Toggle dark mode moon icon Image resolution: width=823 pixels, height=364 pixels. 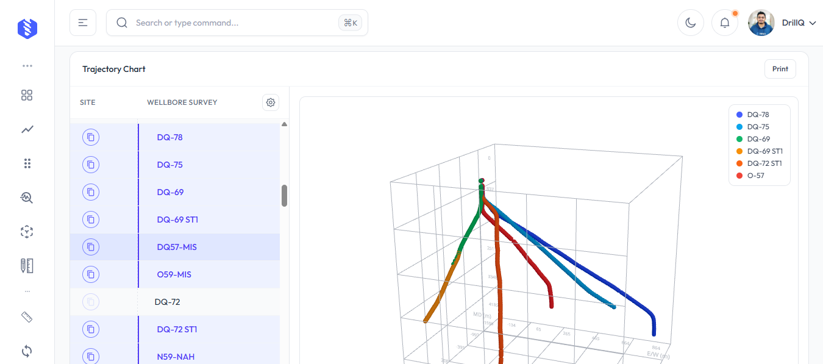[x=691, y=23]
